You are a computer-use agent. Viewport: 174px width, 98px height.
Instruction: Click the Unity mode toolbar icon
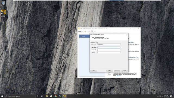pyautogui.click(x=95, y=32)
